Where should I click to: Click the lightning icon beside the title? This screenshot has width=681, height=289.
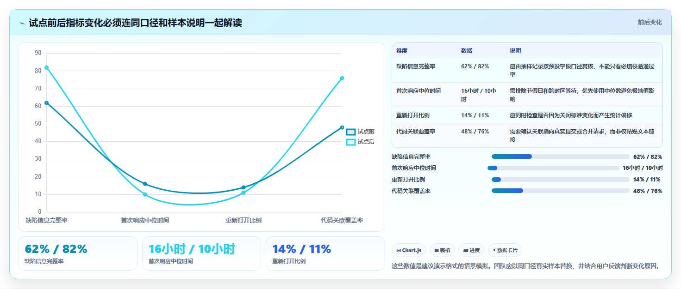(x=22, y=23)
